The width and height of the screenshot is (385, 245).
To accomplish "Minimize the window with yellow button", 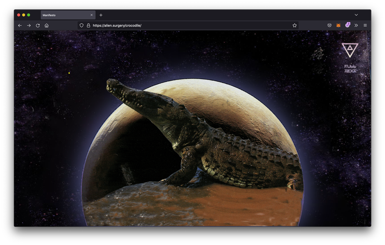I will (x=23, y=15).
